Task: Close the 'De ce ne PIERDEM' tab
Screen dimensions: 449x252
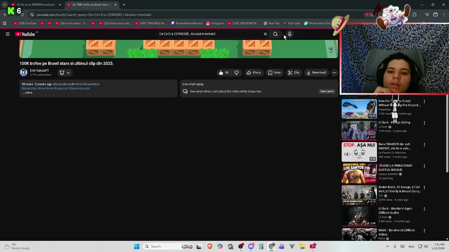Action: [x=60, y=5]
